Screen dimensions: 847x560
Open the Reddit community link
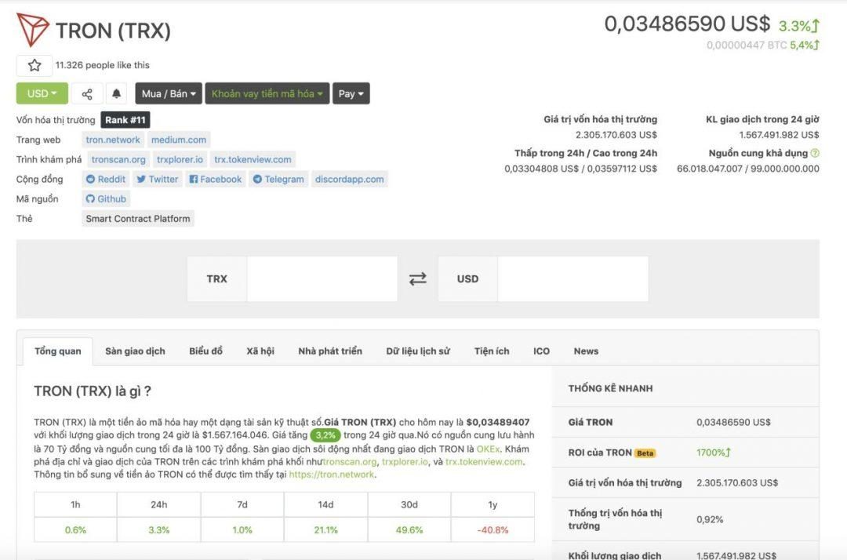[x=106, y=180]
